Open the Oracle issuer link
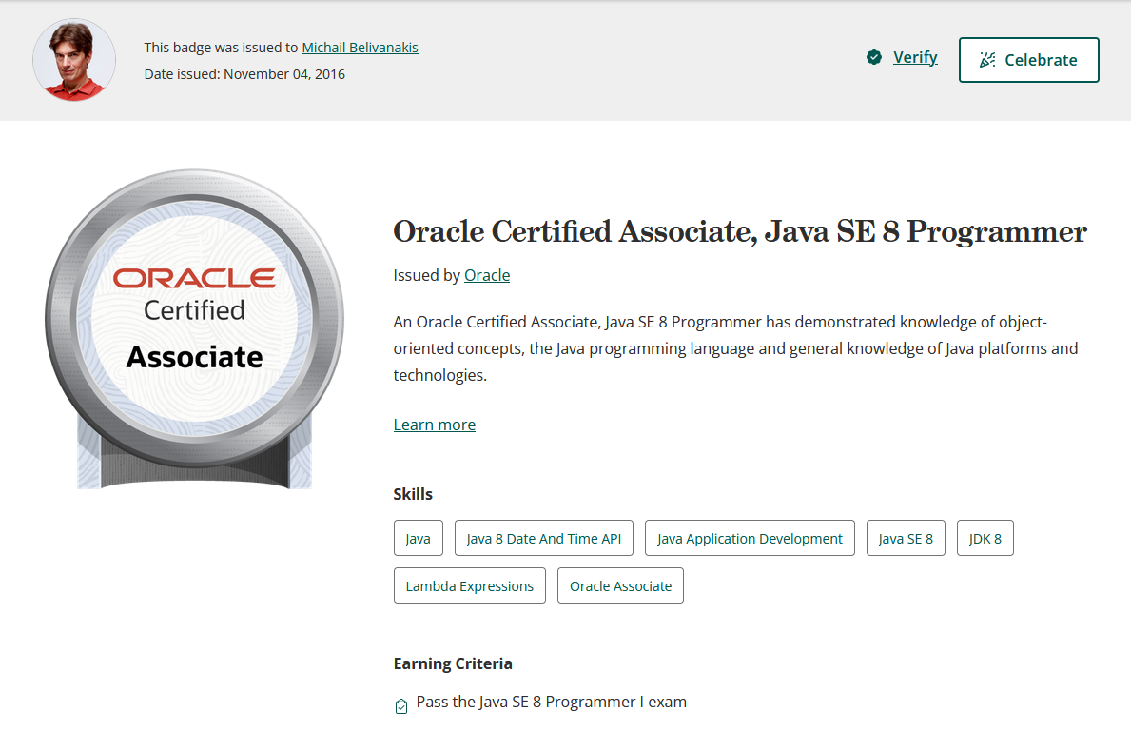 pyautogui.click(x=487, y=275)
